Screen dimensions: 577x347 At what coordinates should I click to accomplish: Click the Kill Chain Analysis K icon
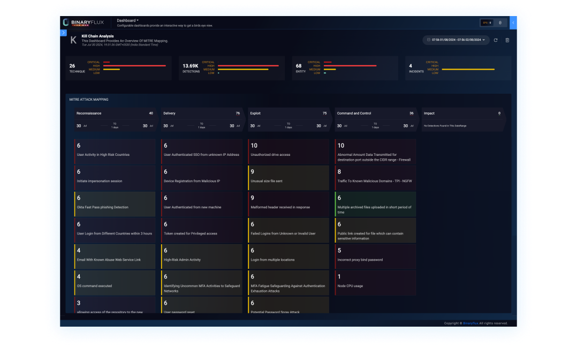[x=74, y=40]
